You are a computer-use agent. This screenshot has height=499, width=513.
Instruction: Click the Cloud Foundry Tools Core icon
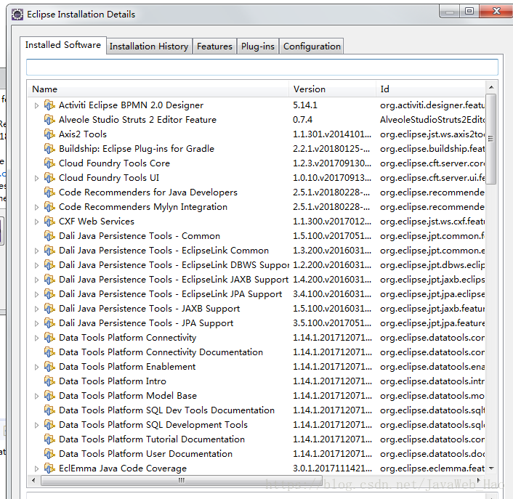point(49,163)
